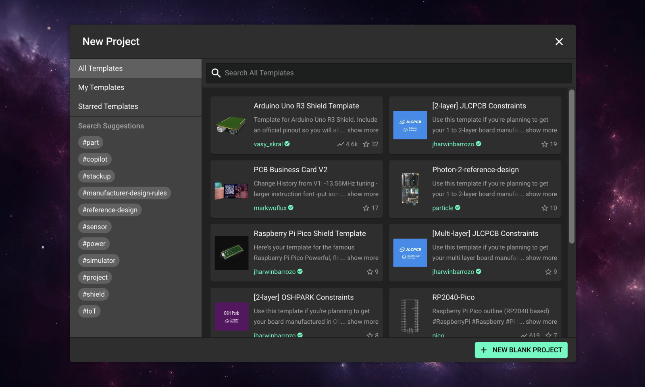Star the PCB Business Card V2 template
645x387 pixels.
366,208
